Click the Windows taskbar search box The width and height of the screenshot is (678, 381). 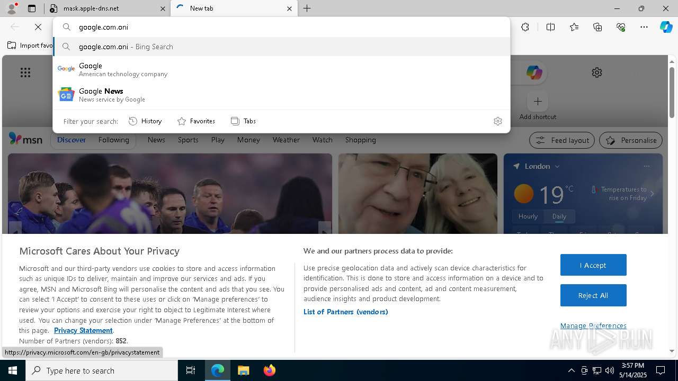pos(102,370)
